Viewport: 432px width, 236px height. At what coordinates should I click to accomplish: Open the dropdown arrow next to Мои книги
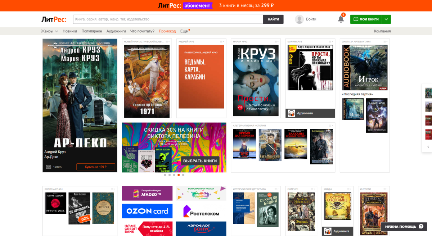(x=386, y=19)
